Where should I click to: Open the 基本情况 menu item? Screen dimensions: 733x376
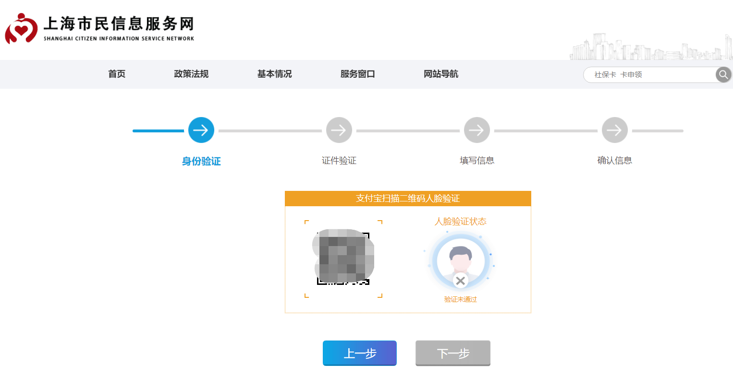point(274,74)
